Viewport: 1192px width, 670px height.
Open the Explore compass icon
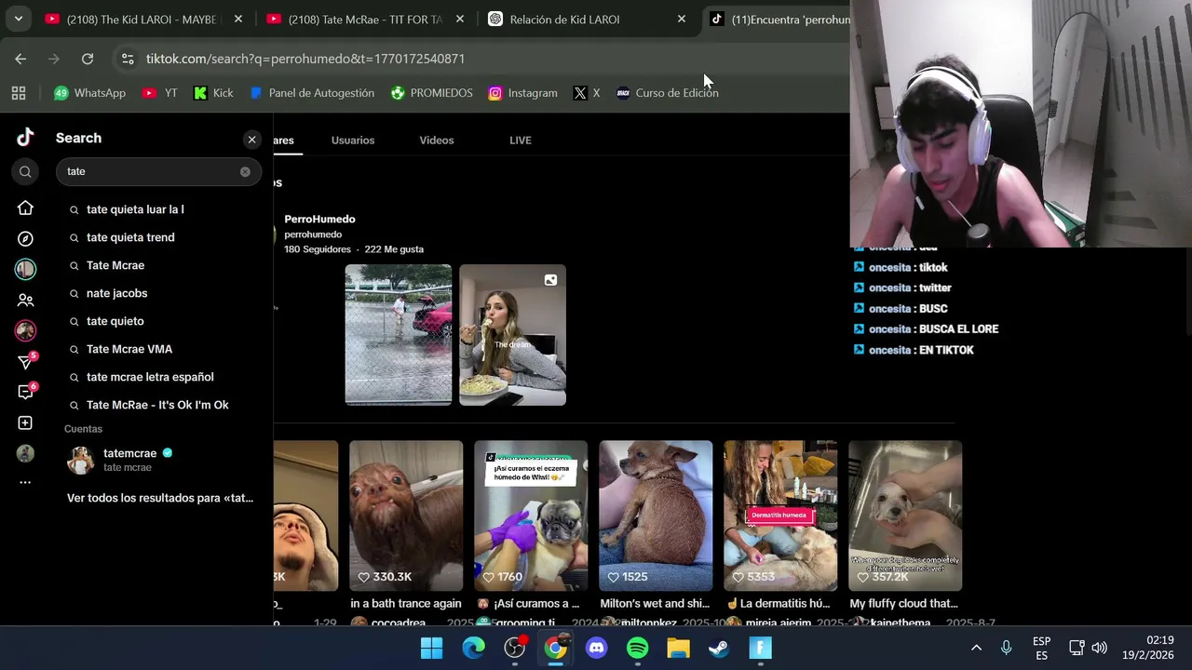(x=25, y=239)
